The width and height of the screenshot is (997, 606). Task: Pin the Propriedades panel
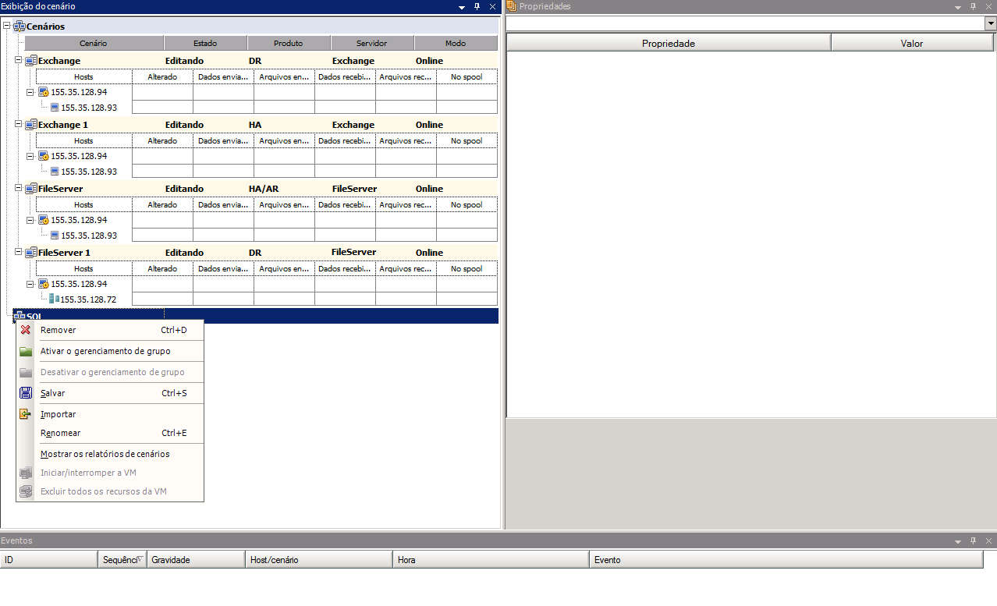click(x=973, y=6)
